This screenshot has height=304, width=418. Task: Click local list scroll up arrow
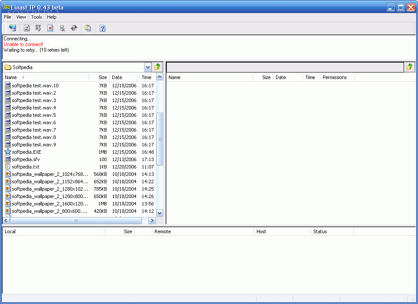(x=160, y=77)
